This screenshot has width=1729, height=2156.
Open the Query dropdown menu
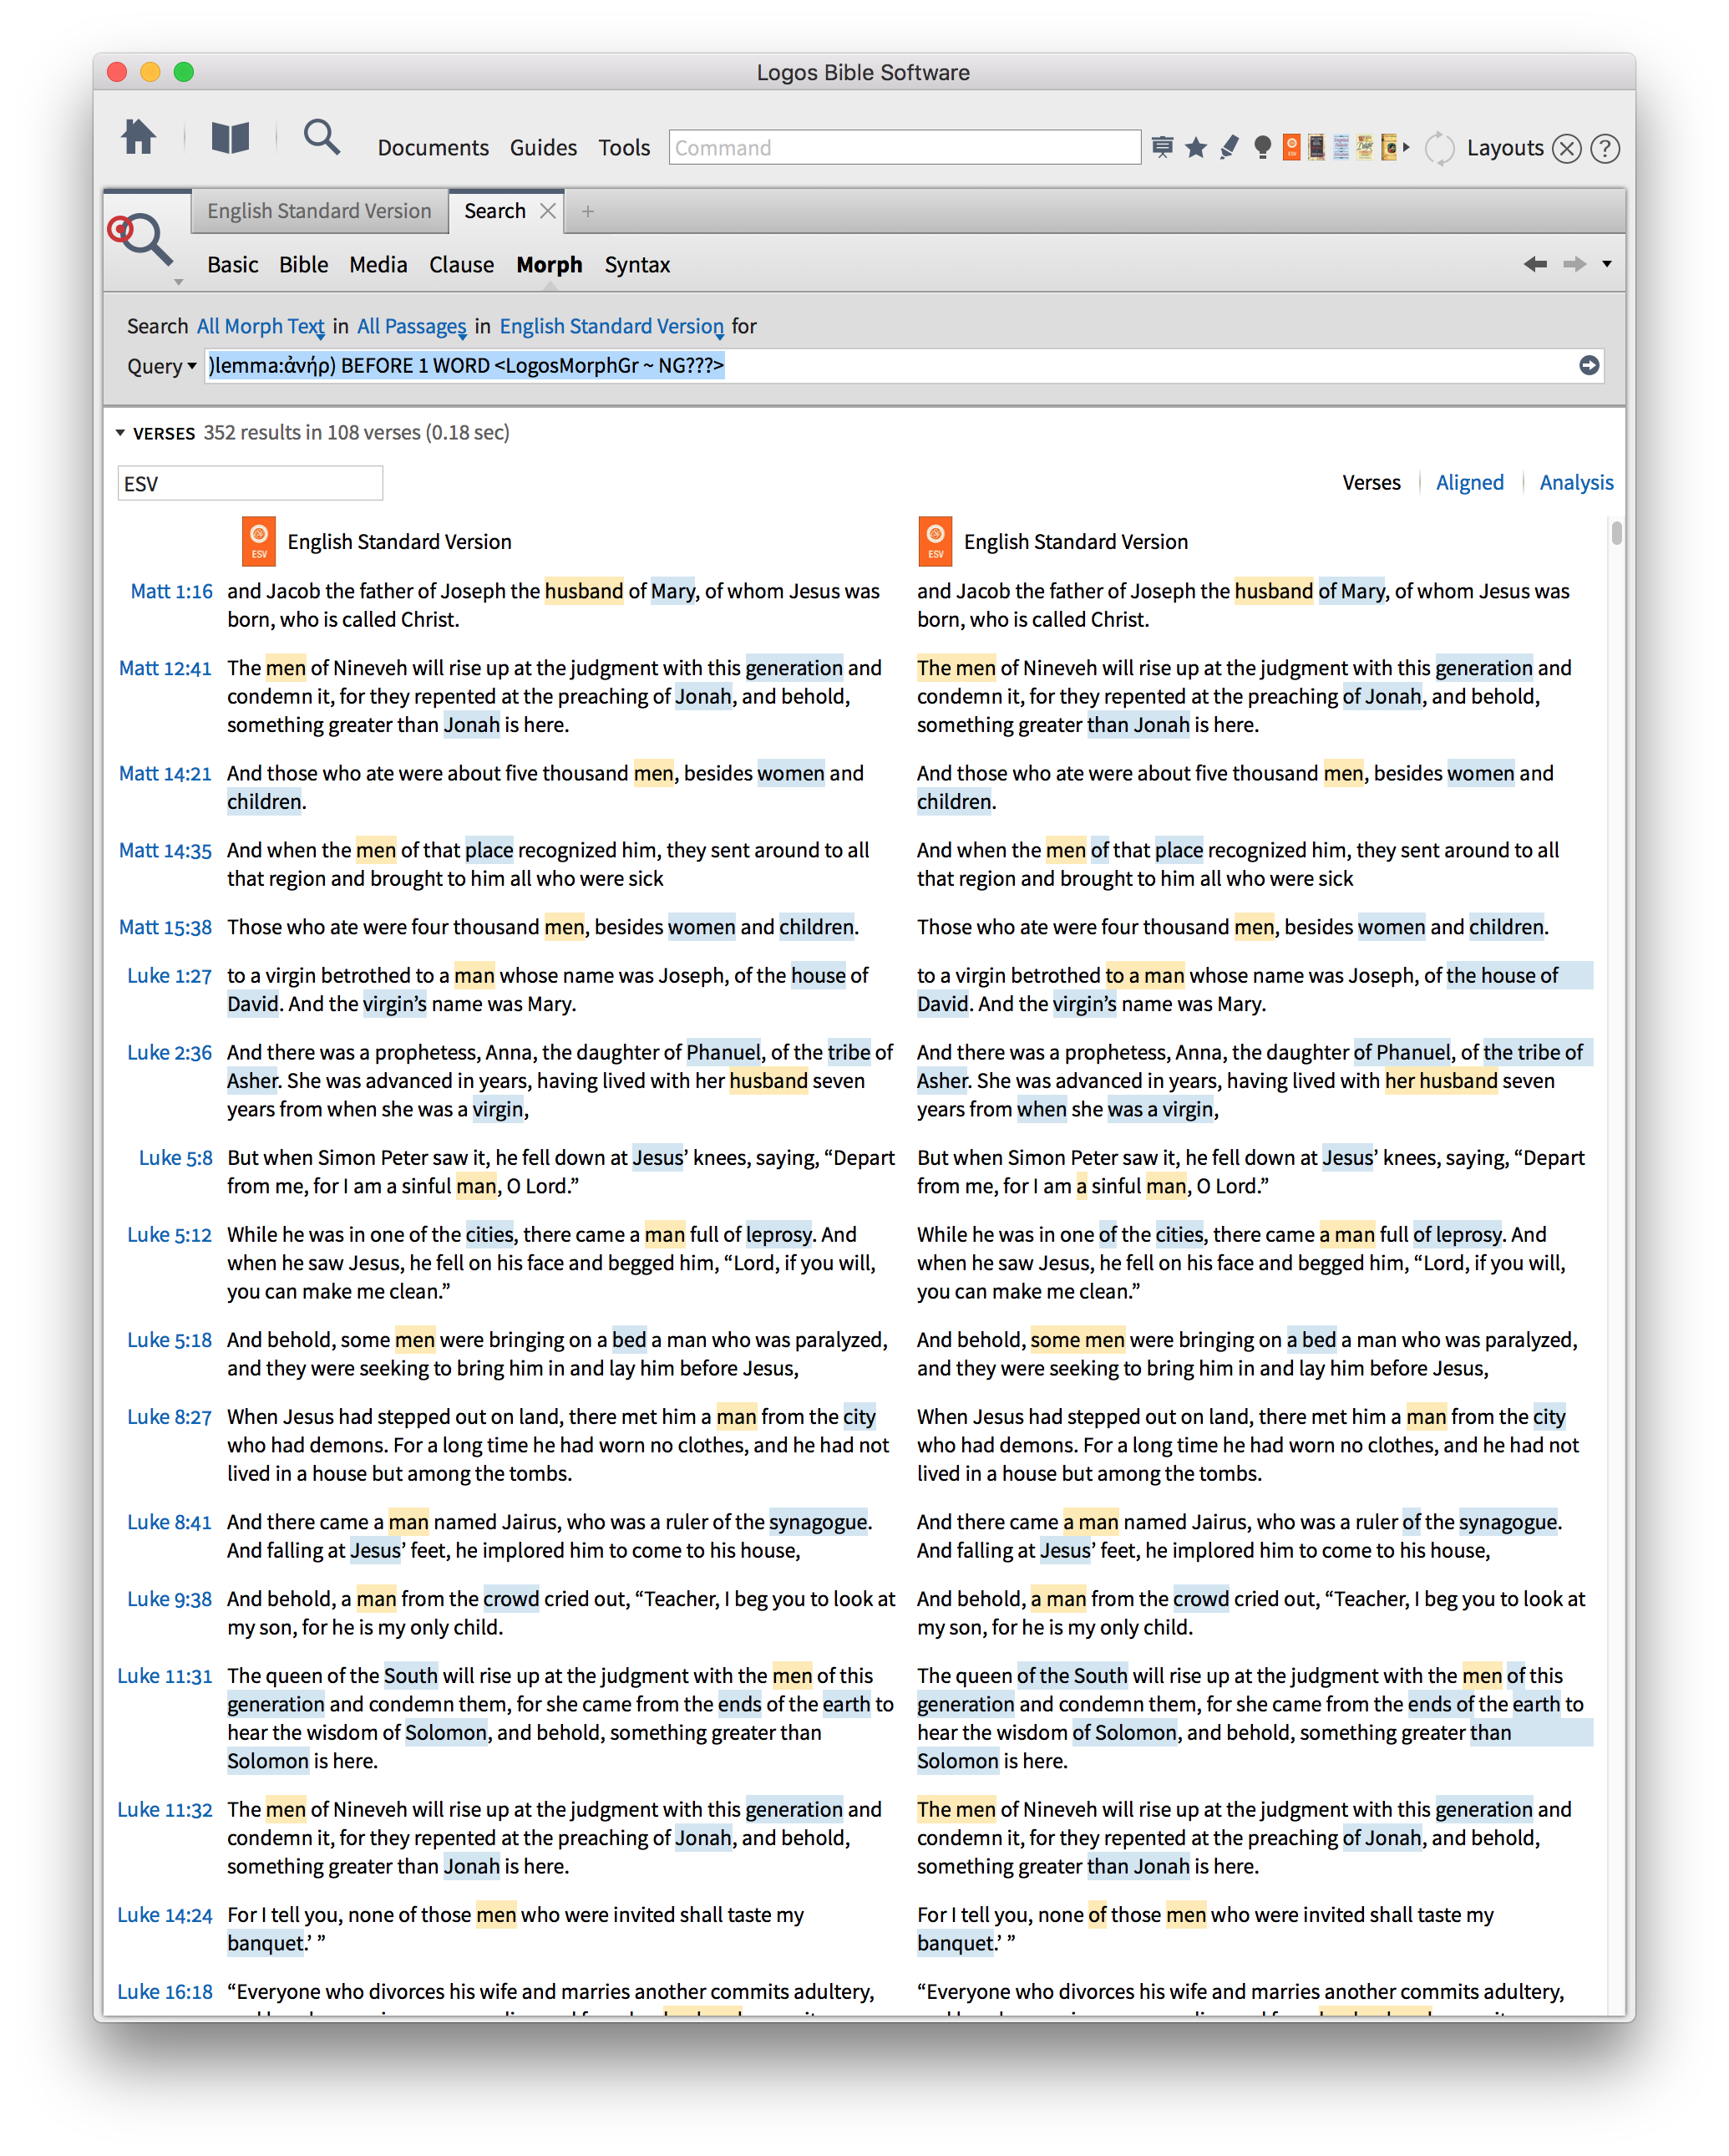161,366
